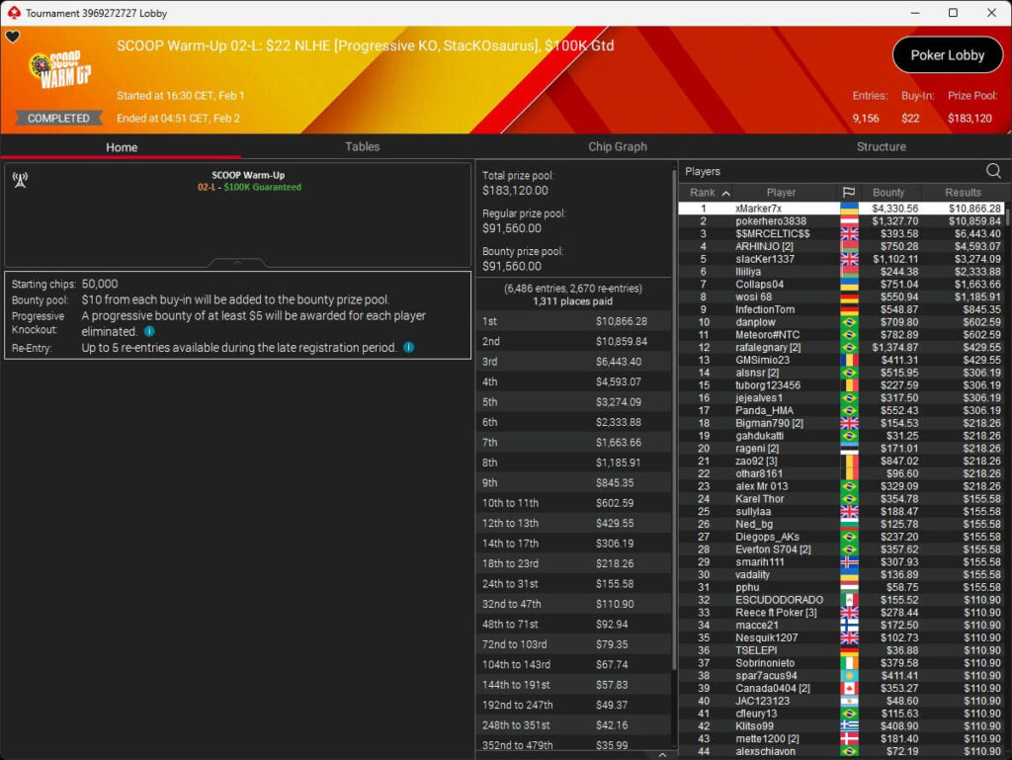Click the broadcast antenna icon
Viewport: 1012px width, 760px height.
click(x=20, y=180)
